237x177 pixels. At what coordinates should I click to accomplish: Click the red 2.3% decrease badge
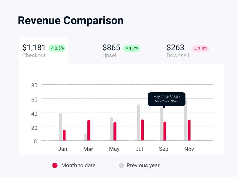[200, 49]
